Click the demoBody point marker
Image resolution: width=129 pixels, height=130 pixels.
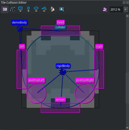[x=19, y=29]
